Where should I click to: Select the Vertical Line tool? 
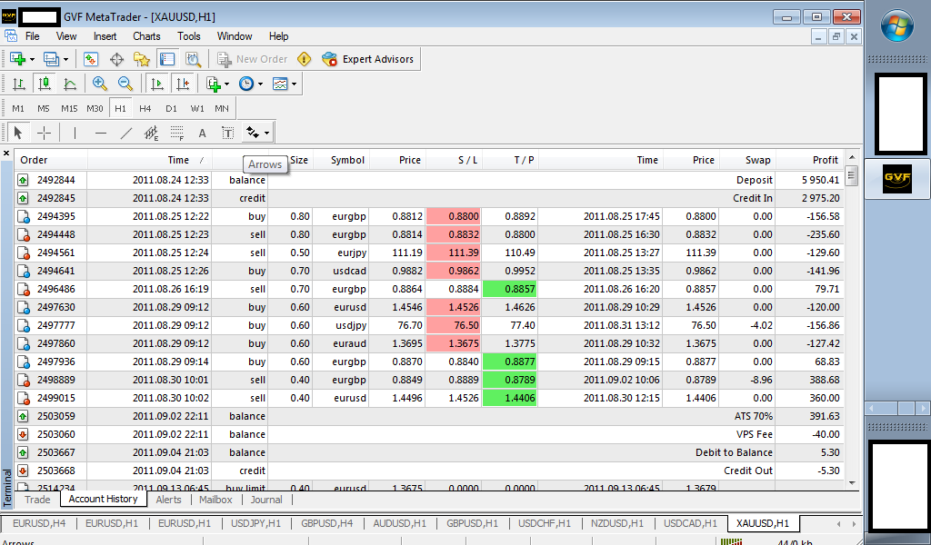click(x=75, y=133)
